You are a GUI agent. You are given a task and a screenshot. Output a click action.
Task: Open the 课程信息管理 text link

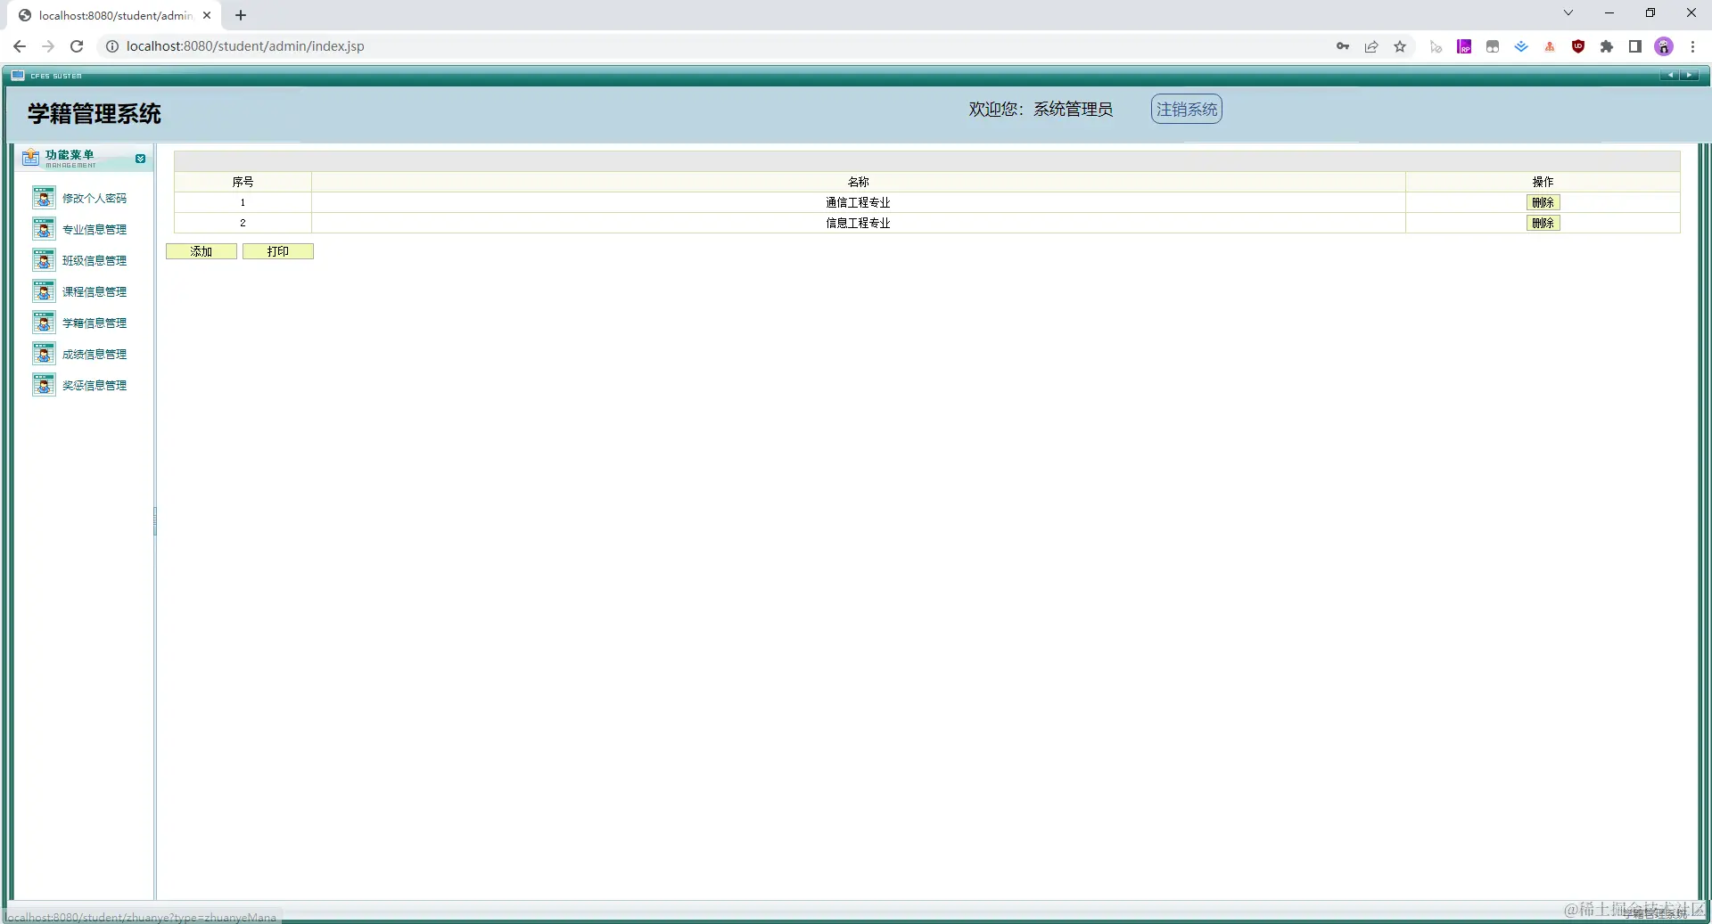click(95, 291)
